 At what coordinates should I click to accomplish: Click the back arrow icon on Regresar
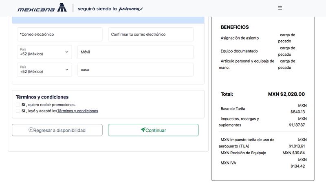[x=31, y=130]
